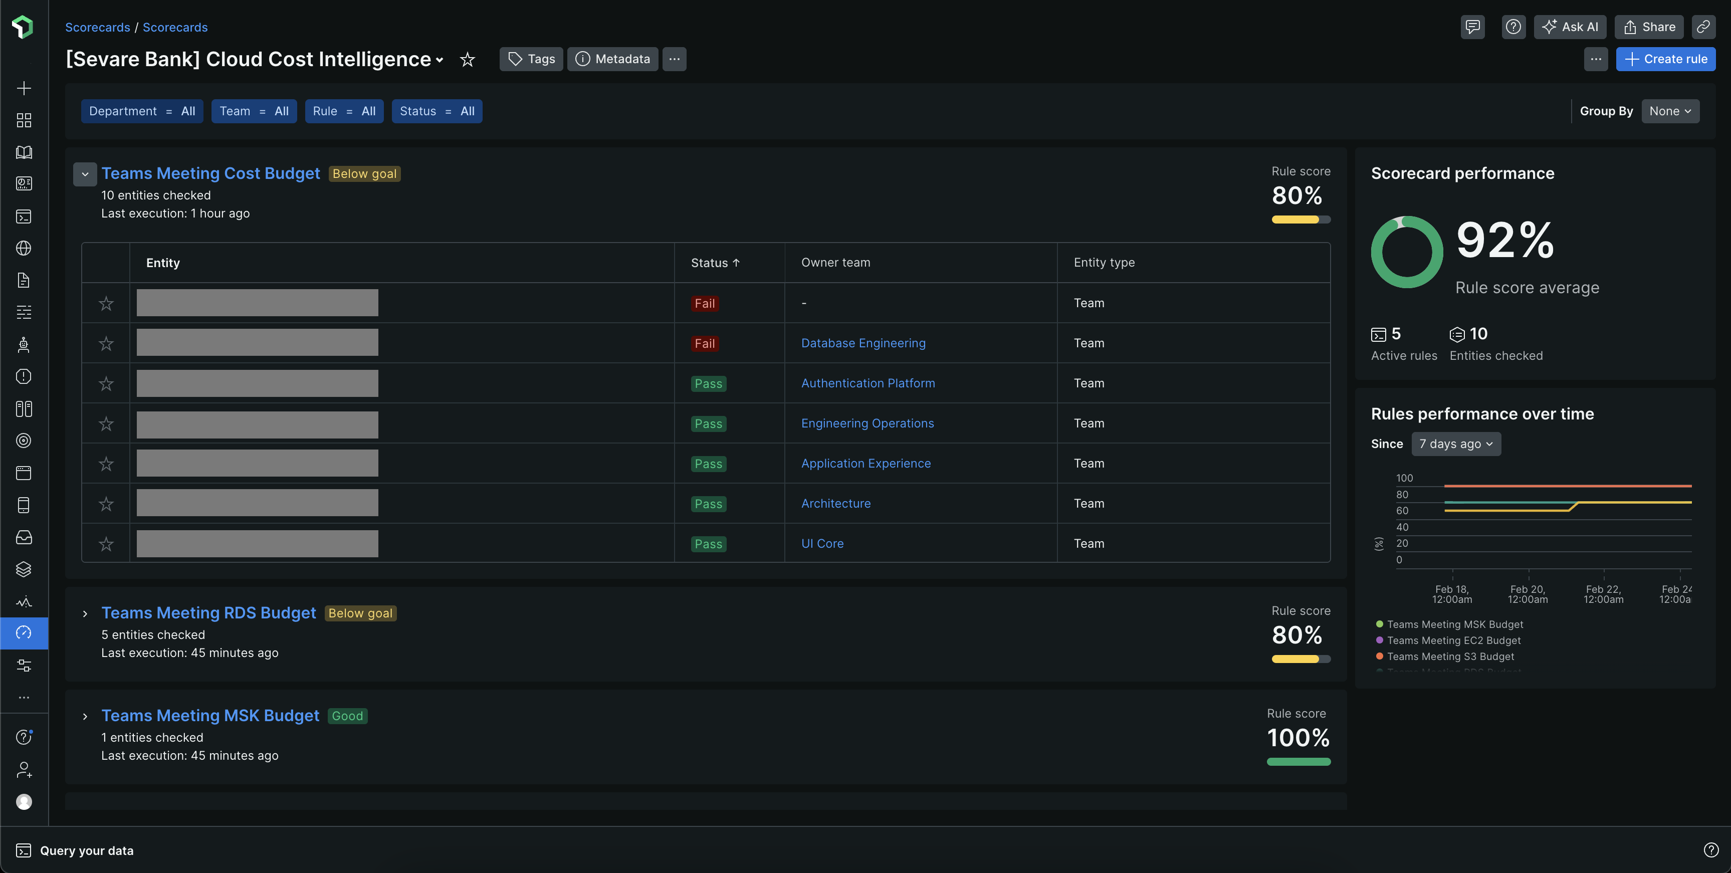Open the Authentication Platform team link

(868, 383)
